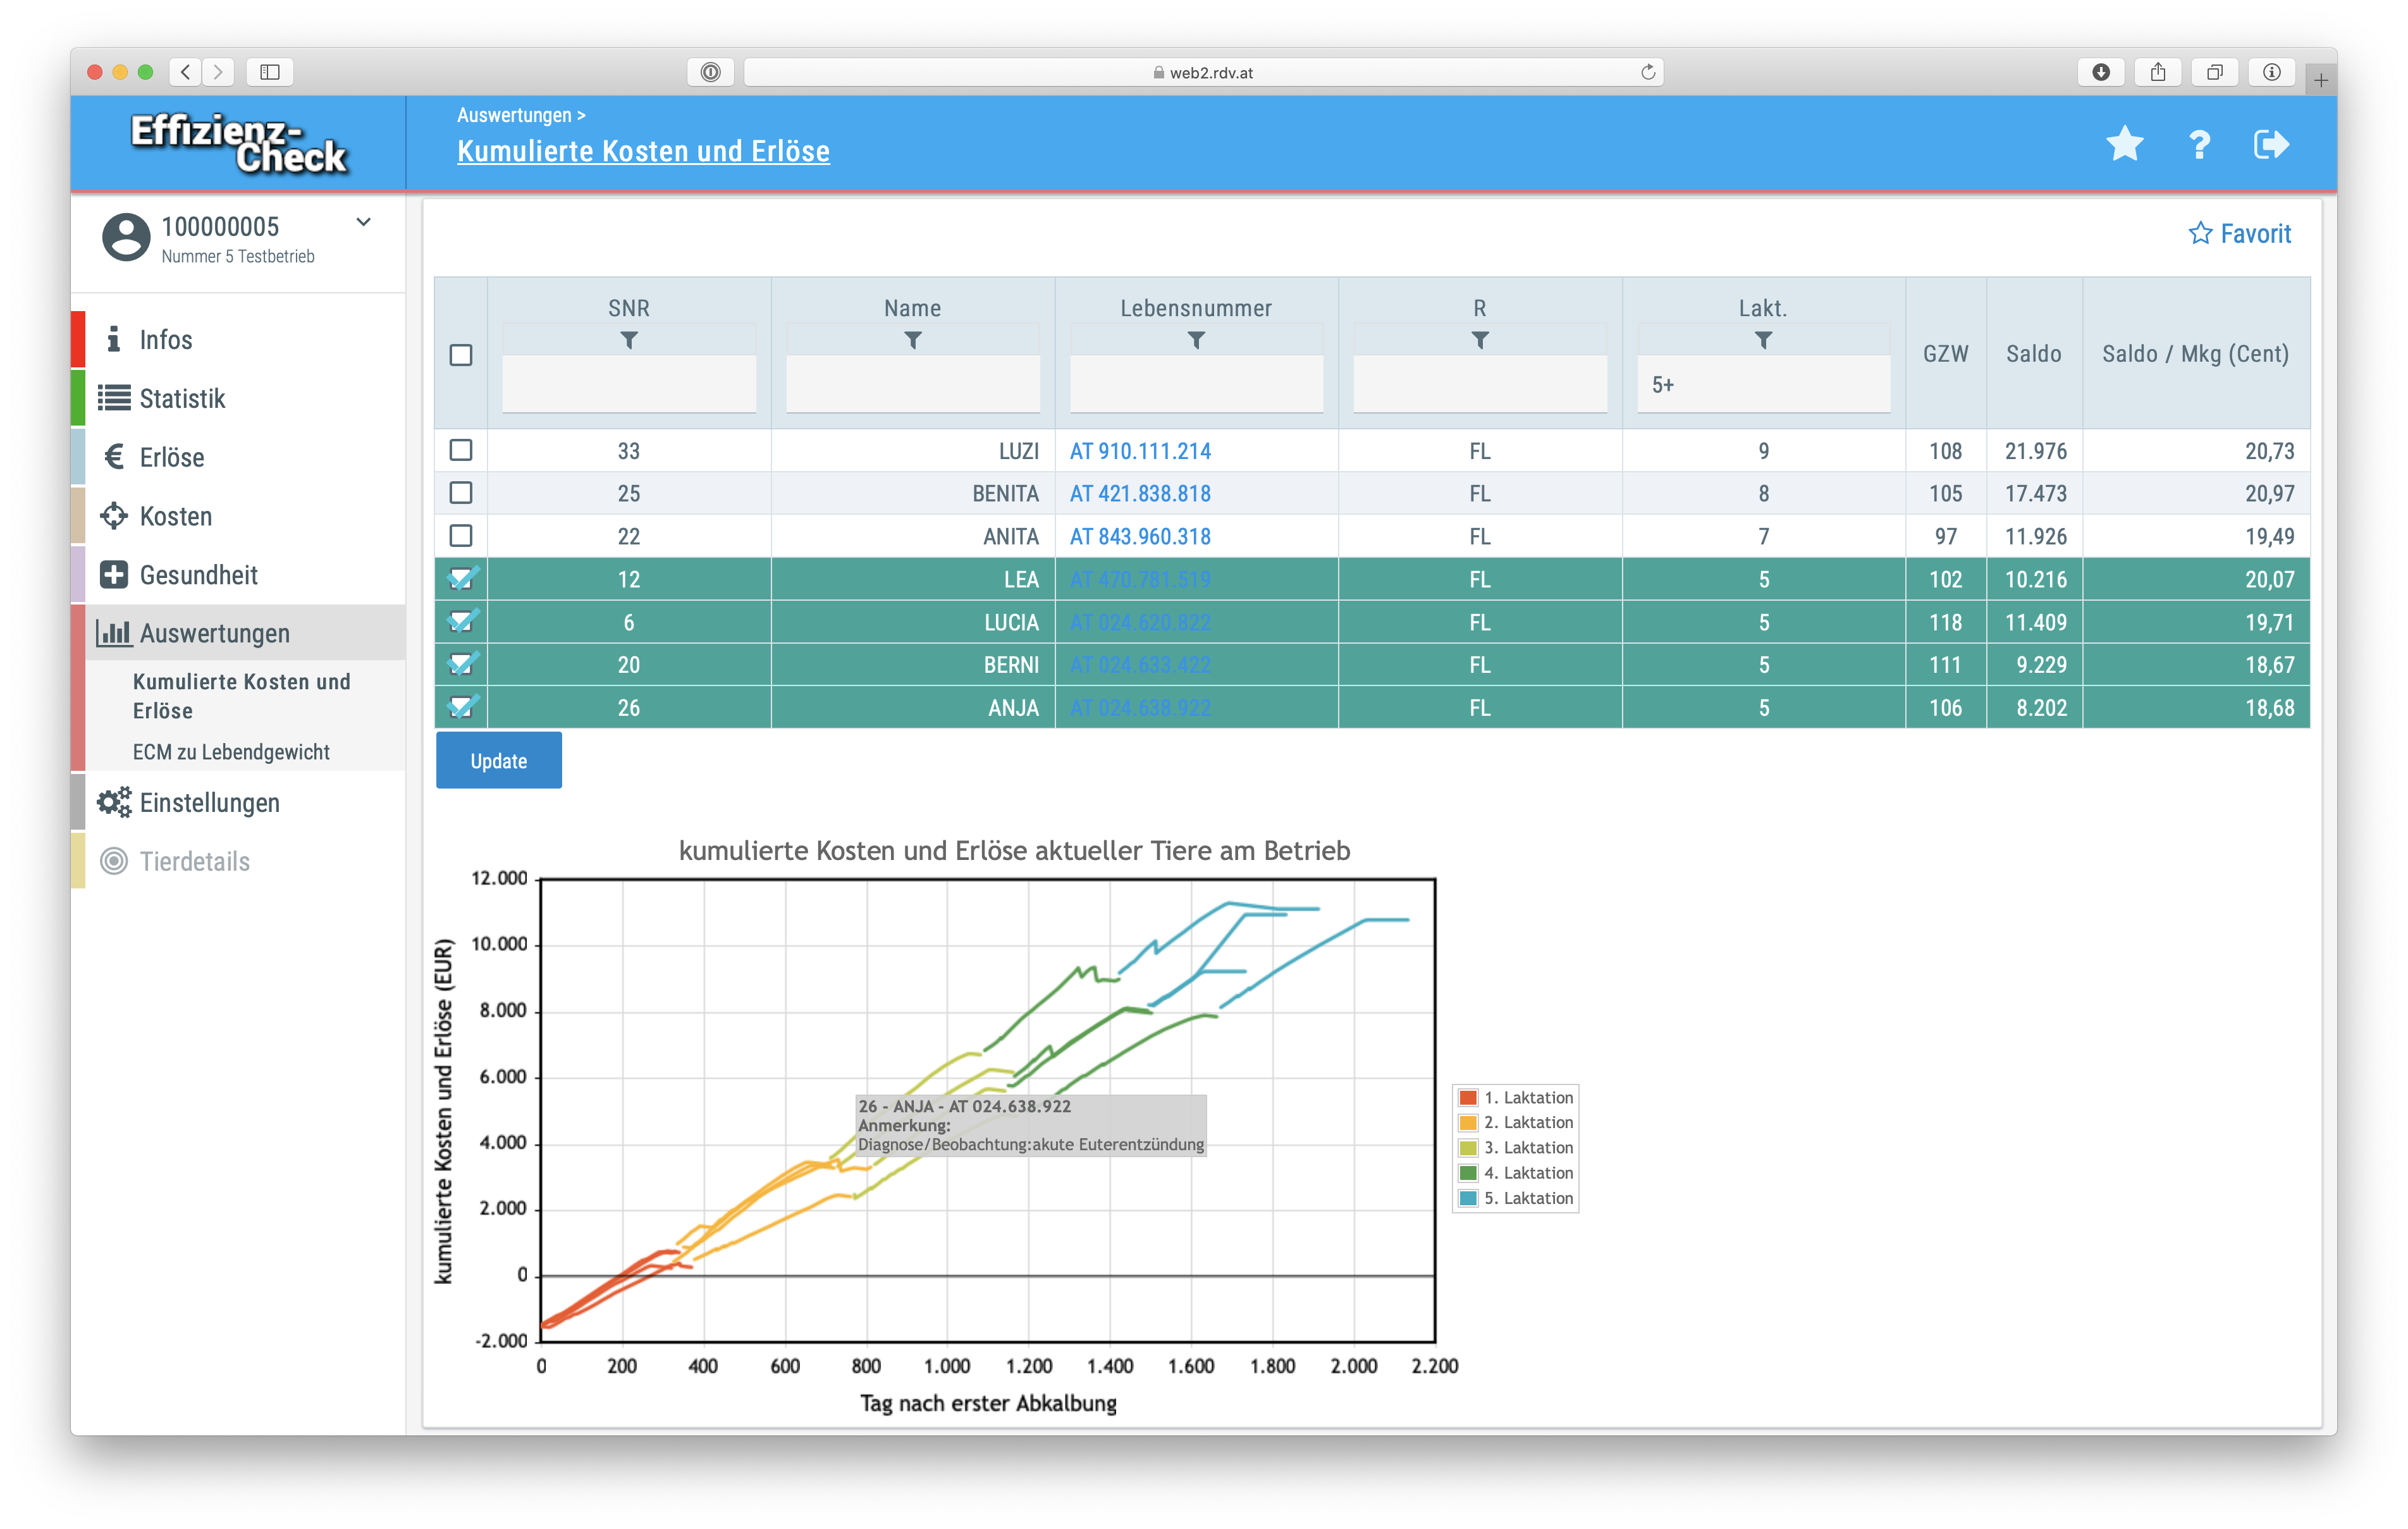Click the Safari share icon

click(x=2157, y=72)
